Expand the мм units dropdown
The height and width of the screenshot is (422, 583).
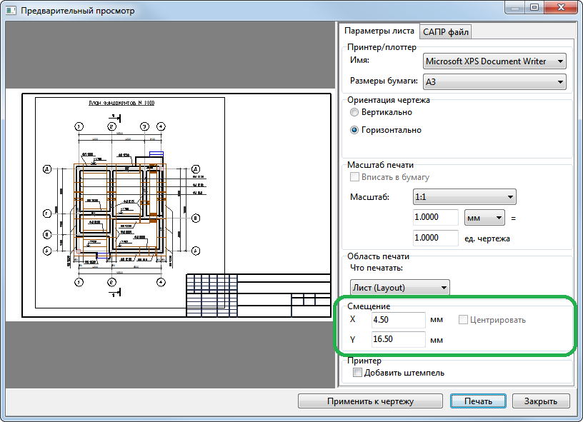(484, 216)
